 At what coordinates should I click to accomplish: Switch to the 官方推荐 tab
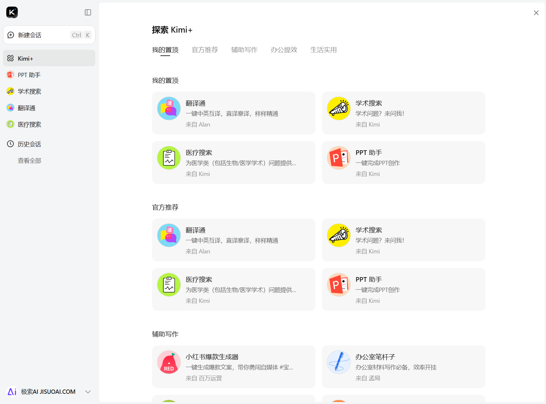click(x=205, y=50)
